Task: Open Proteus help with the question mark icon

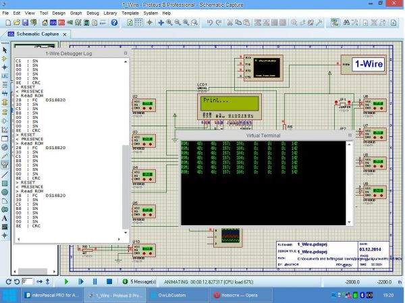Action: point(114,23)
